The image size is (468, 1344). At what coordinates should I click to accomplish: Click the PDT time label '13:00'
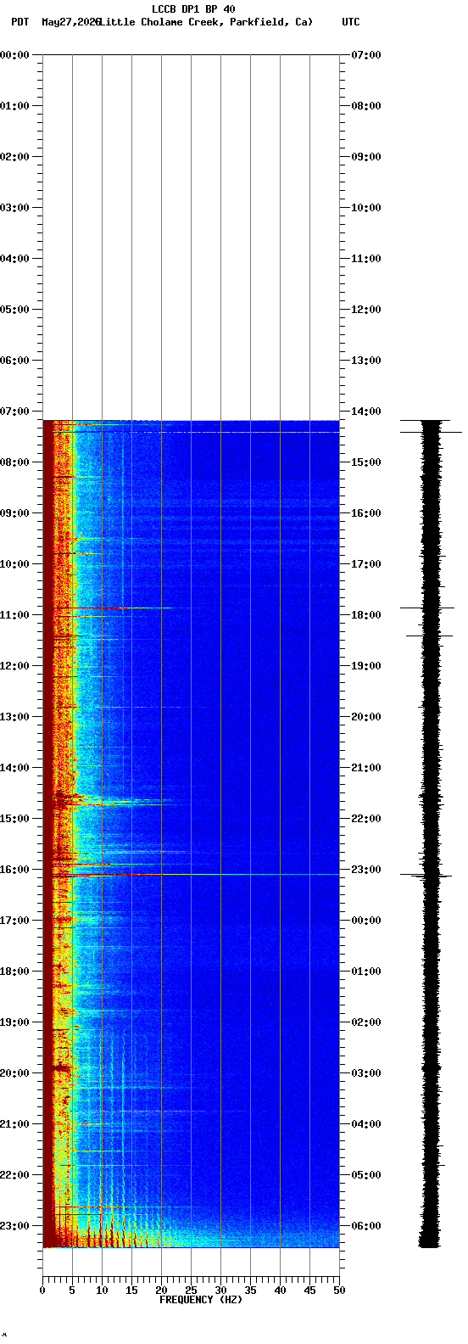[x=14, y=717]
